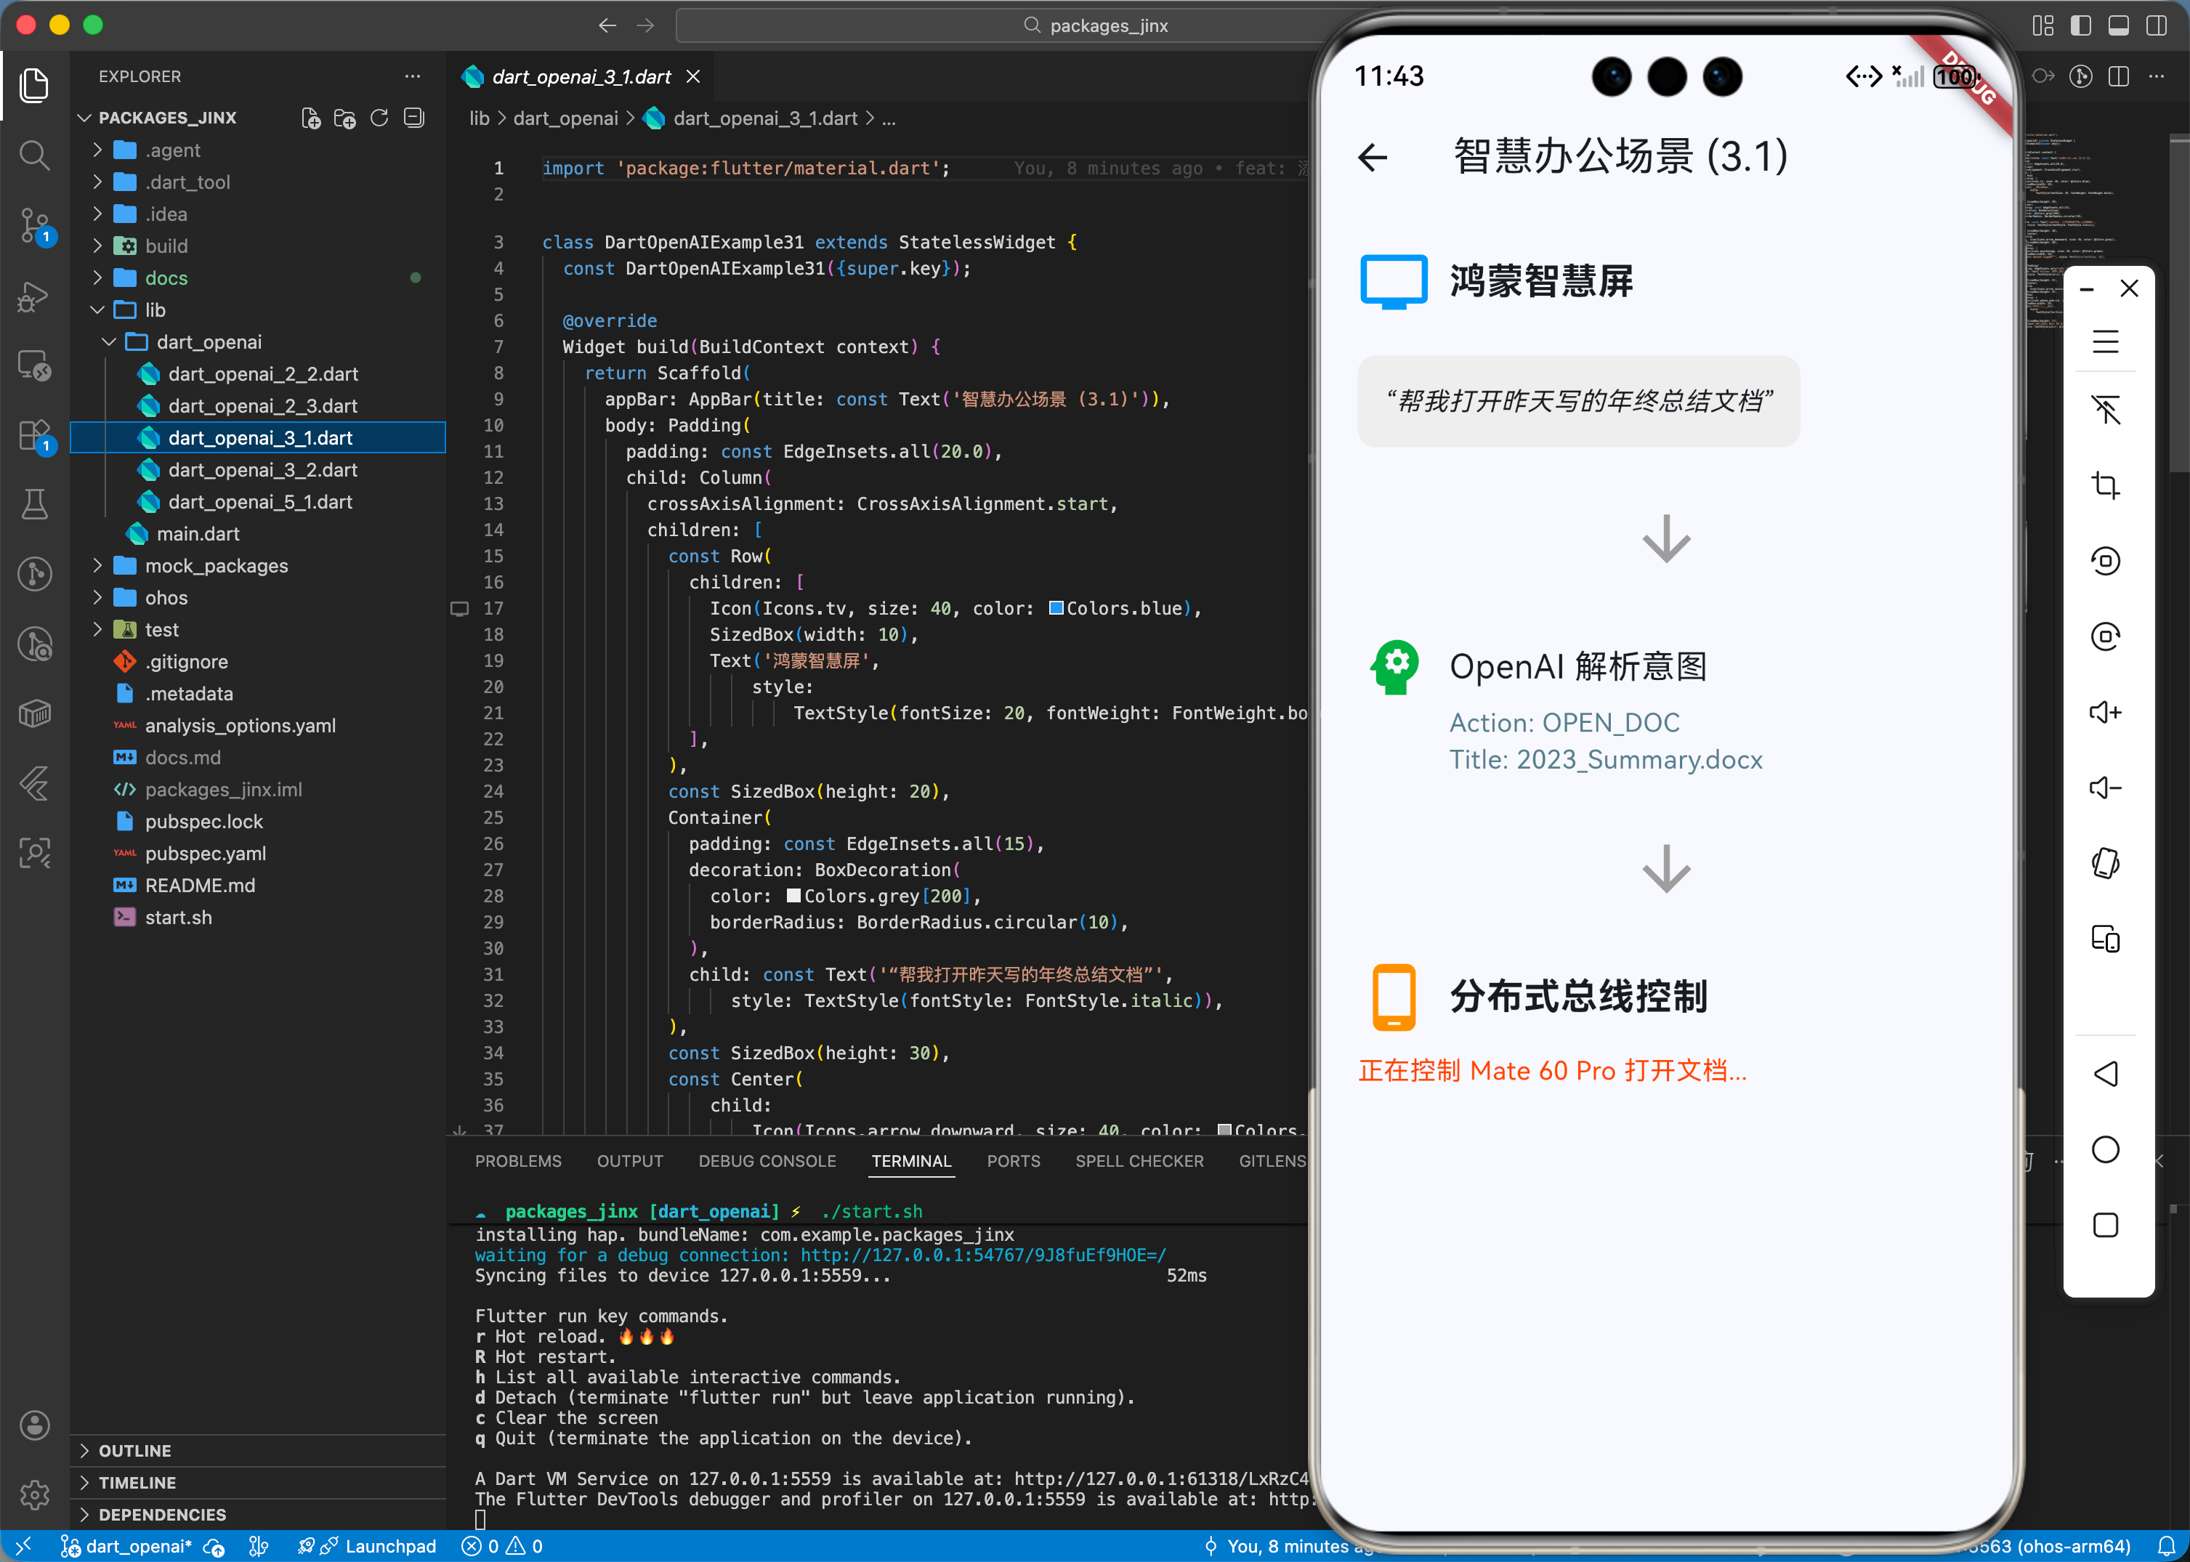Switch to the OUTPUT panel tab
This screenshot has width=2190, height=1562.
coord(630,1161)
